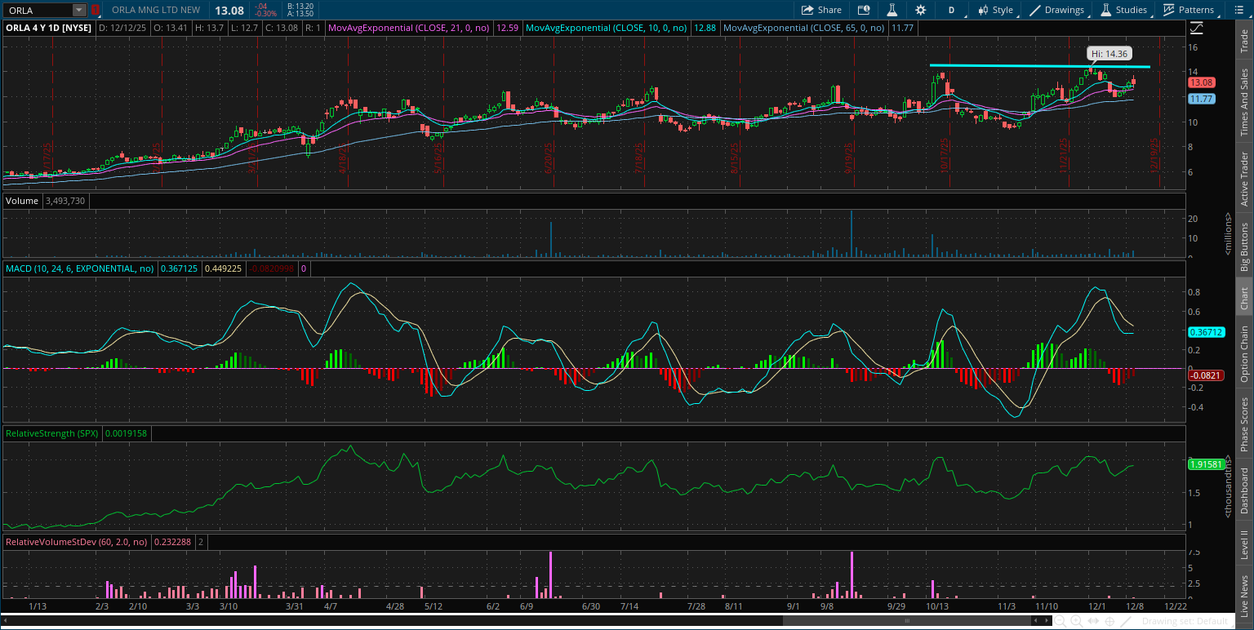Open the Studies menu
The width and height of the screenshot is (1254, 630).
[1124, 10]
